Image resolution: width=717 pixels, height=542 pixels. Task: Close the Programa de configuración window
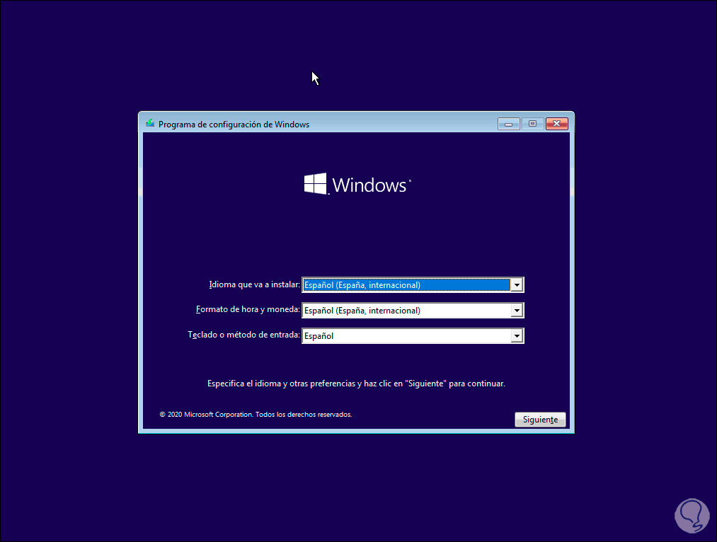(x=556, y=124)
